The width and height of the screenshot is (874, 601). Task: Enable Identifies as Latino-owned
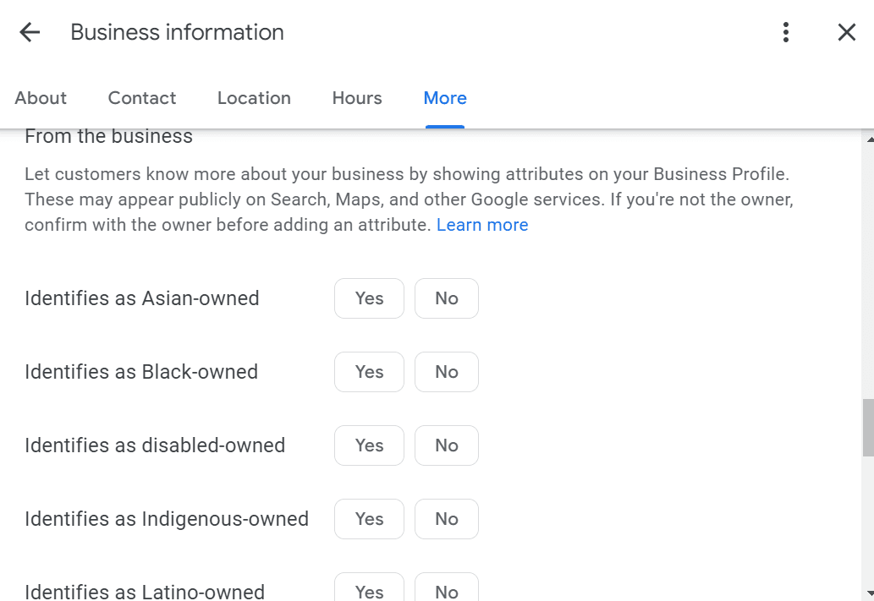coord(369,592)
